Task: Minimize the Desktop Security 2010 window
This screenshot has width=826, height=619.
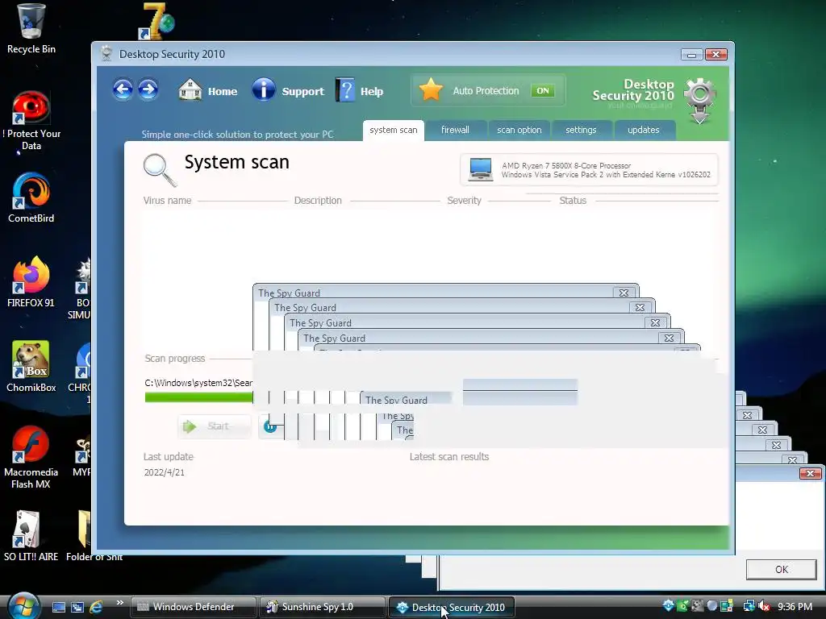Action: pos(691,55)
